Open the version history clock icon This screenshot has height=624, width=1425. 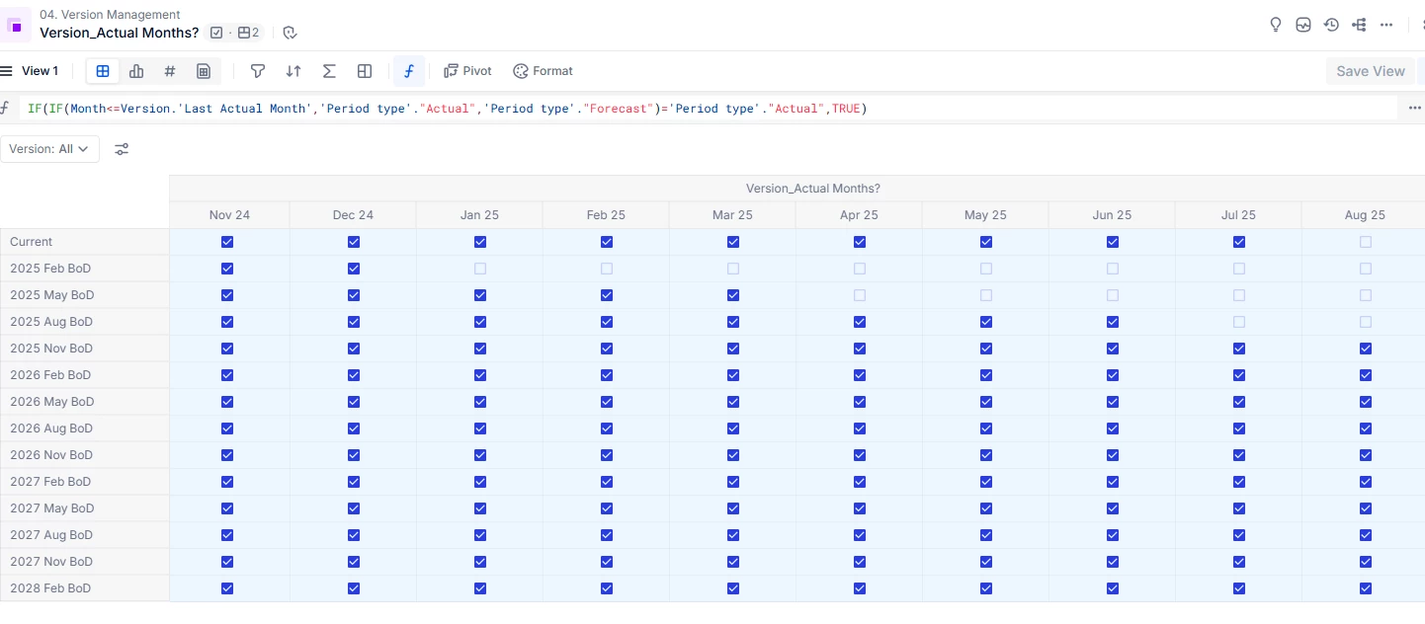pyautogui.click(x=1331, y=25)
